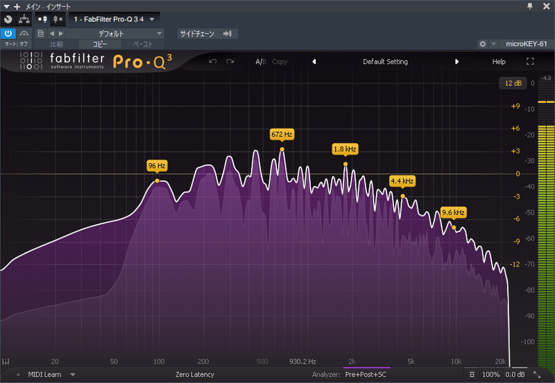The height and width of the screenshot is (383, 555).
Task: Select the 96 Hz EQ band marker
Action: coord(157,181)
